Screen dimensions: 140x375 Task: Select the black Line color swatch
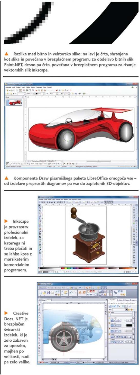click(129, 325)
